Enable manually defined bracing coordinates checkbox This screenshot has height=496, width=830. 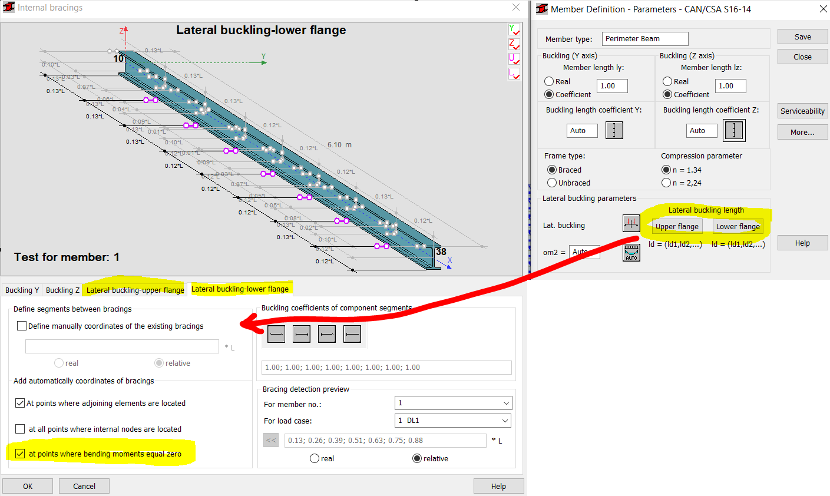(22, 326)
